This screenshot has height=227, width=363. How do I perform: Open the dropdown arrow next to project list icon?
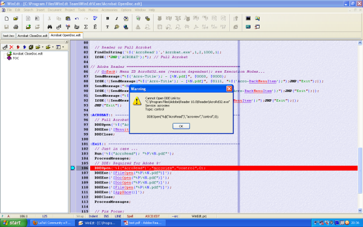[x=63, y=47]
